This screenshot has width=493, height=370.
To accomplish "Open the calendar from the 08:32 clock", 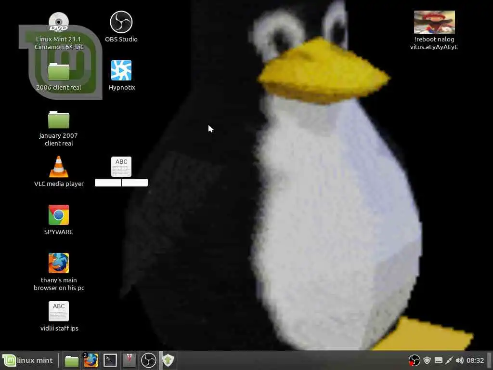I will (475, 360).
